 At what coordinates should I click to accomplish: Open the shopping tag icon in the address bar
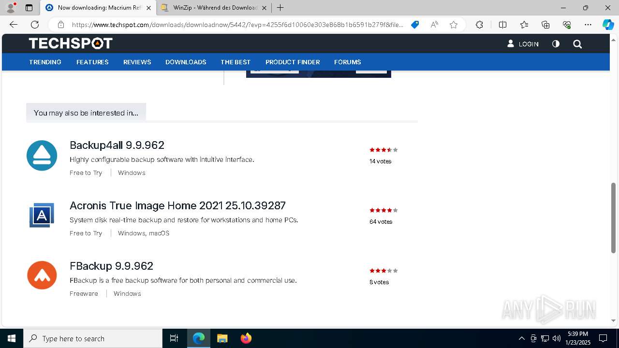tap(415, 25)
